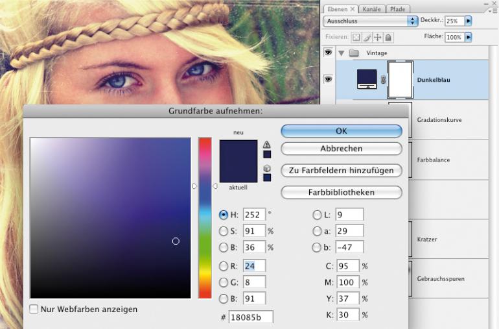Click the web-safe small color swatch
Image resolution: width=499 pixels, height=329 pixels.
(x=267, y=178)
